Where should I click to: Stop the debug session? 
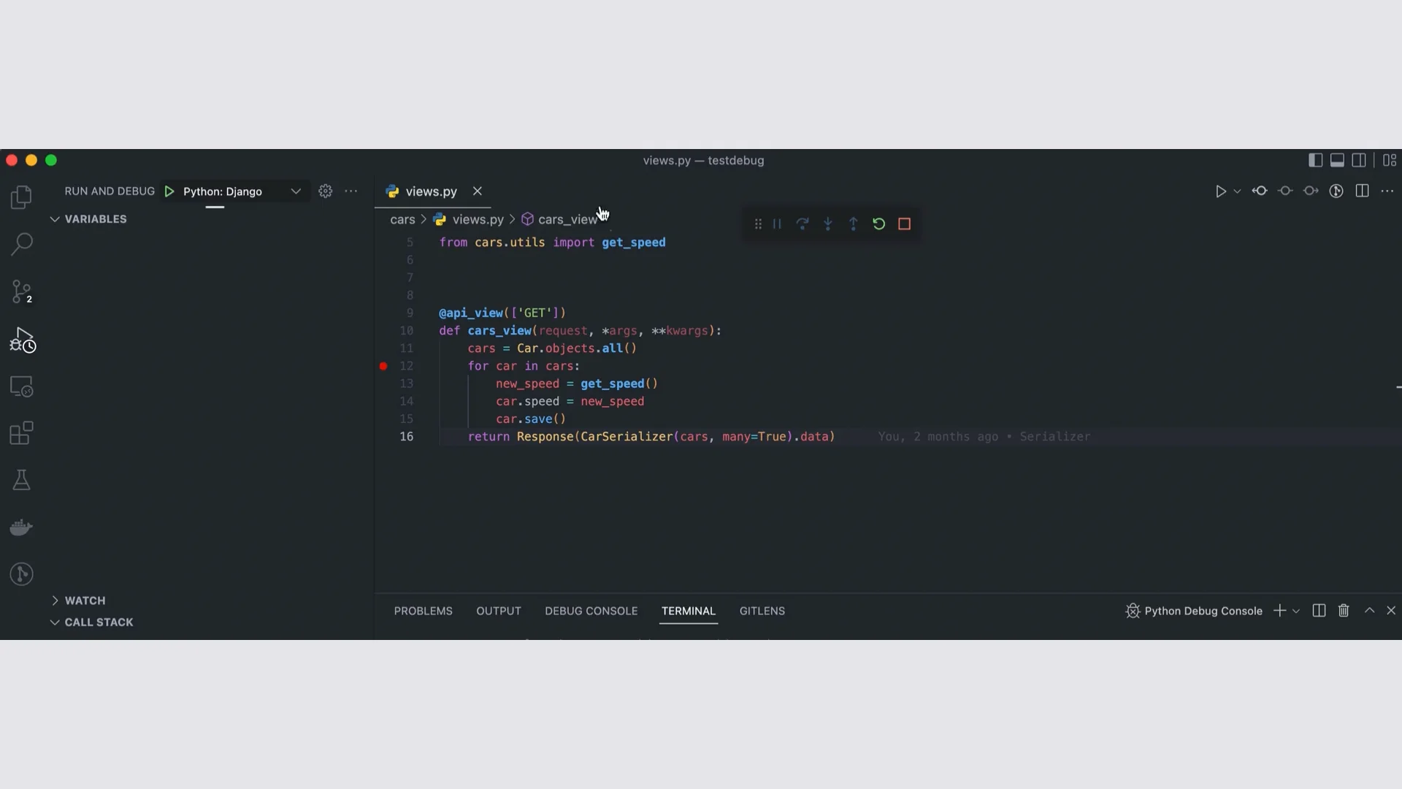(905, 224)
